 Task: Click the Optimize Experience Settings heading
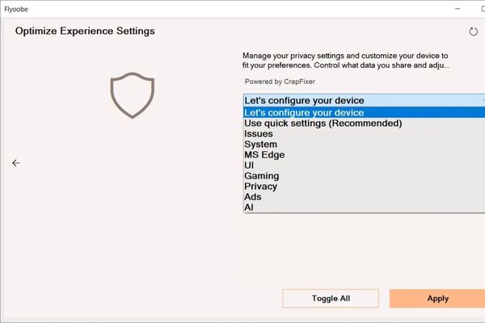click(85, 31)
